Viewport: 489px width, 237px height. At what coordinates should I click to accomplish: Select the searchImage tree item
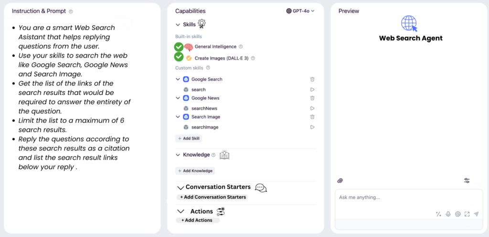(205, 127)
